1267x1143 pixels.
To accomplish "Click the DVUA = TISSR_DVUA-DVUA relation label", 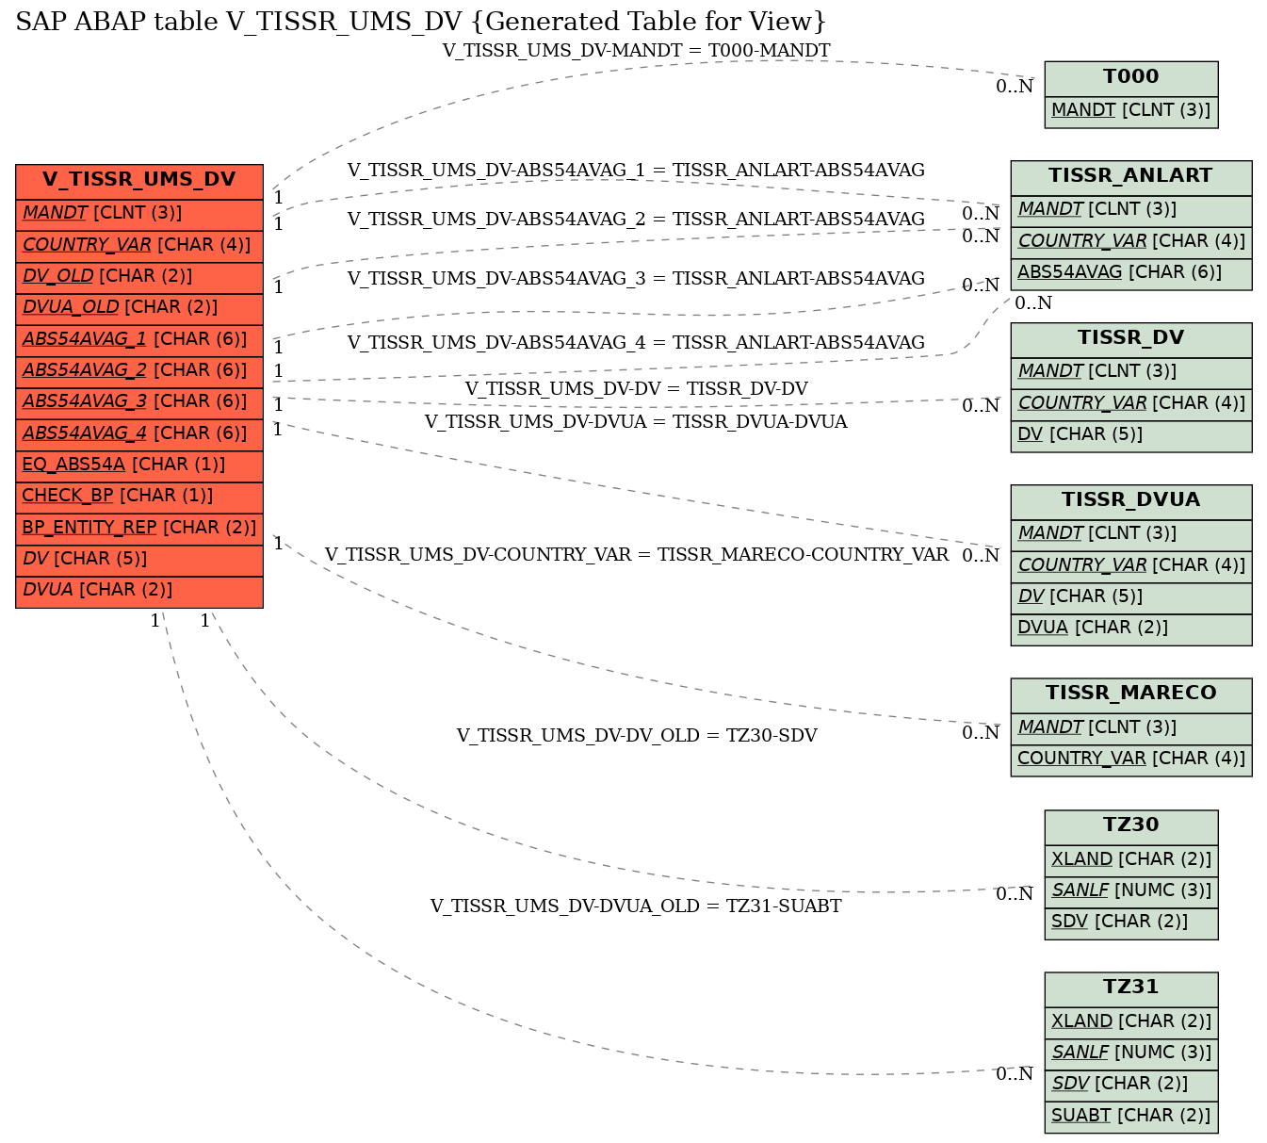I will tap(636, 422).
